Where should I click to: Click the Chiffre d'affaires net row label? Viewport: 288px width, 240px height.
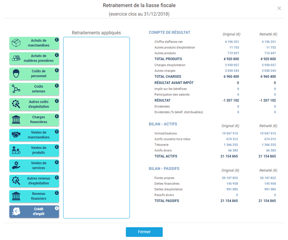[x=168, y=42]
